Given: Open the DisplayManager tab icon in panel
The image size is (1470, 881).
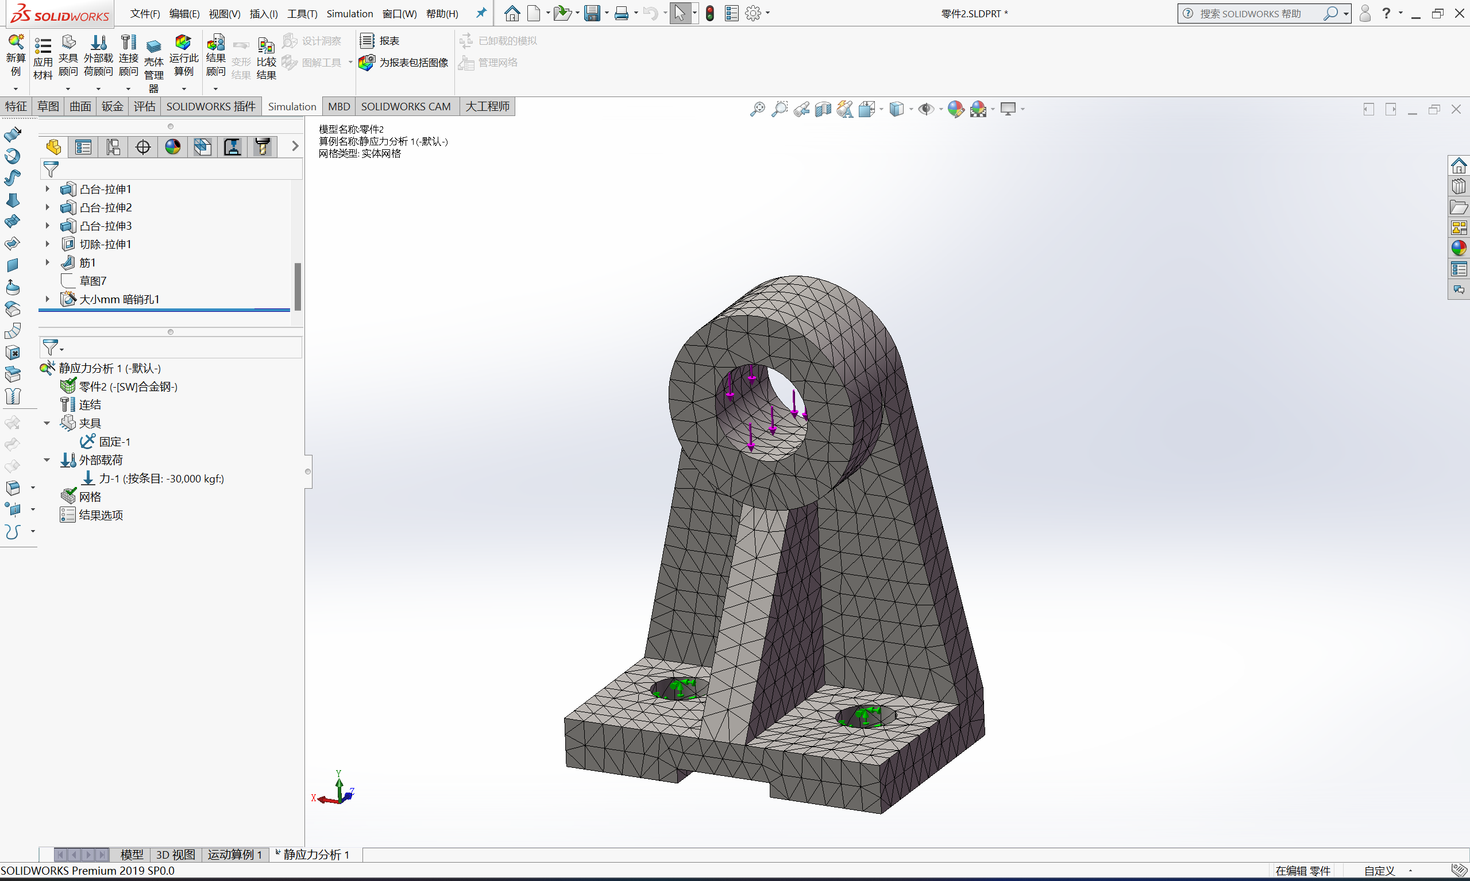Looking at the screenshot, I should point(173,147).
